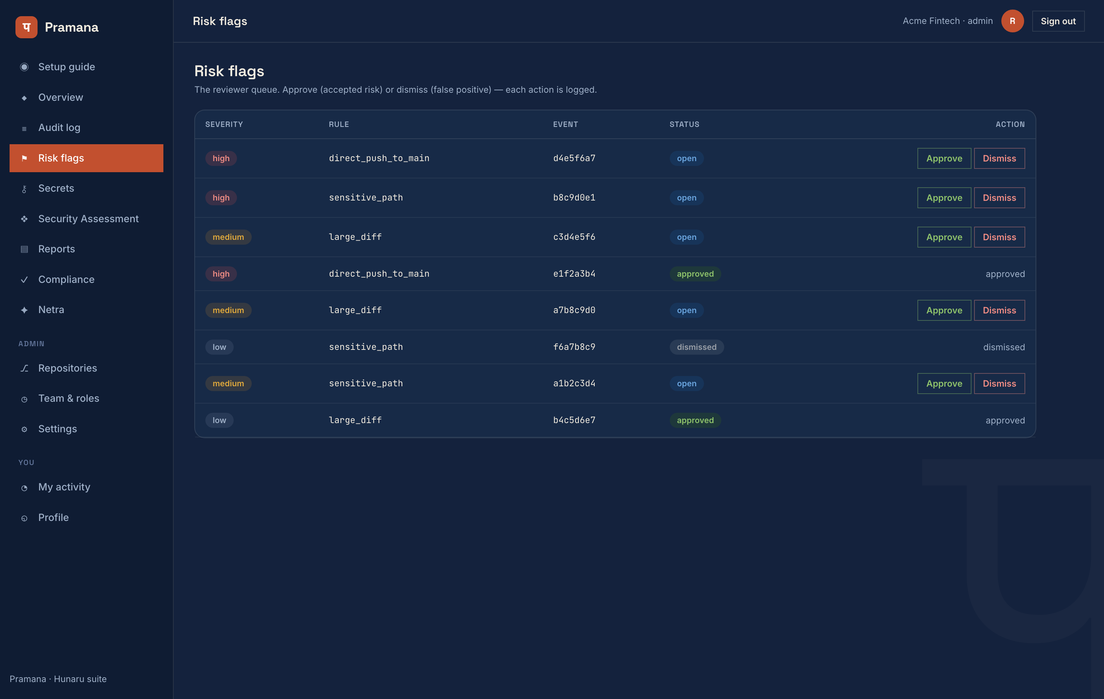Open Reports via its icon

(x=24, y=249)
